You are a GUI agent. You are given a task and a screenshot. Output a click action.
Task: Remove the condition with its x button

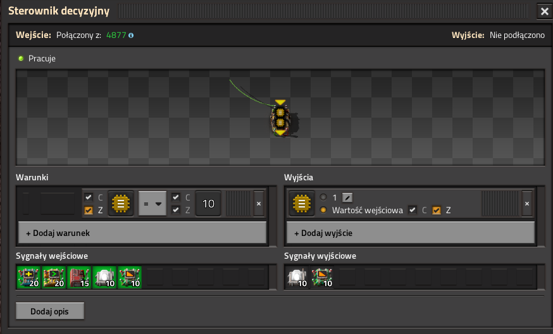click(258, 204)
